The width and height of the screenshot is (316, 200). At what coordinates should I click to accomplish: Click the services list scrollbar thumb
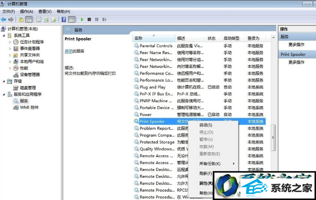273,137
